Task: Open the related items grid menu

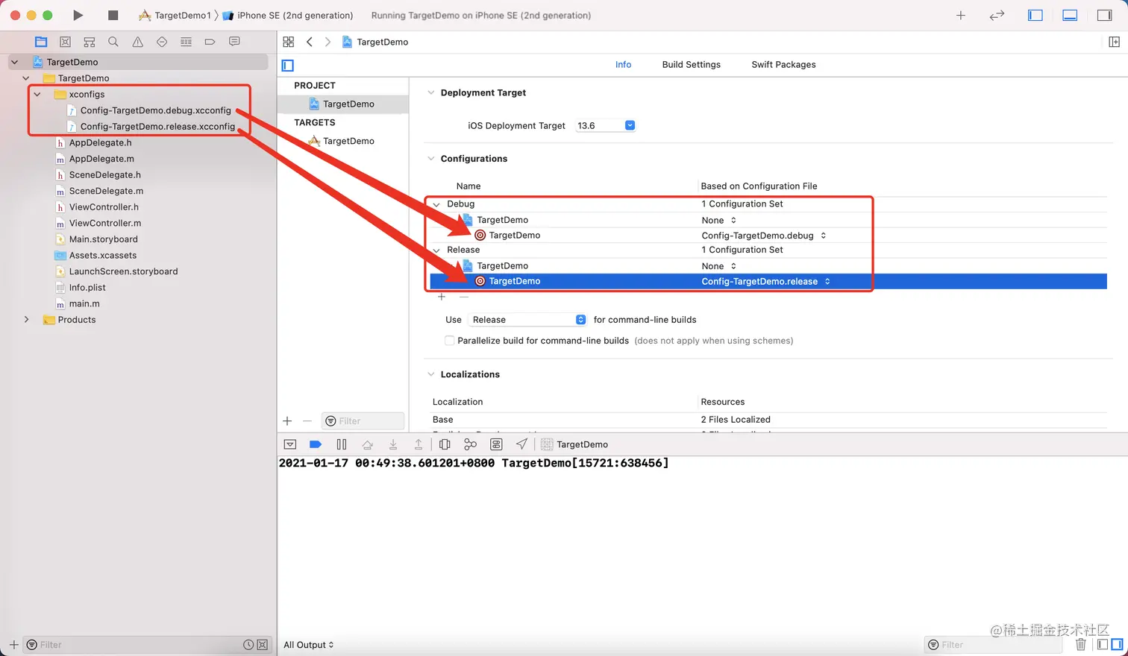Action: click(x=289, y=42)
